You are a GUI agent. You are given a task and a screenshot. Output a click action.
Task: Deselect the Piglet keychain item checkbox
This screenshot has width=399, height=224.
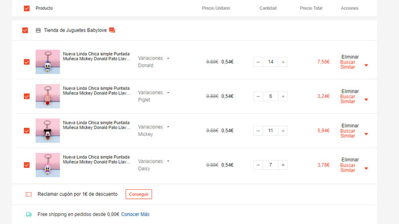point(27,96)
